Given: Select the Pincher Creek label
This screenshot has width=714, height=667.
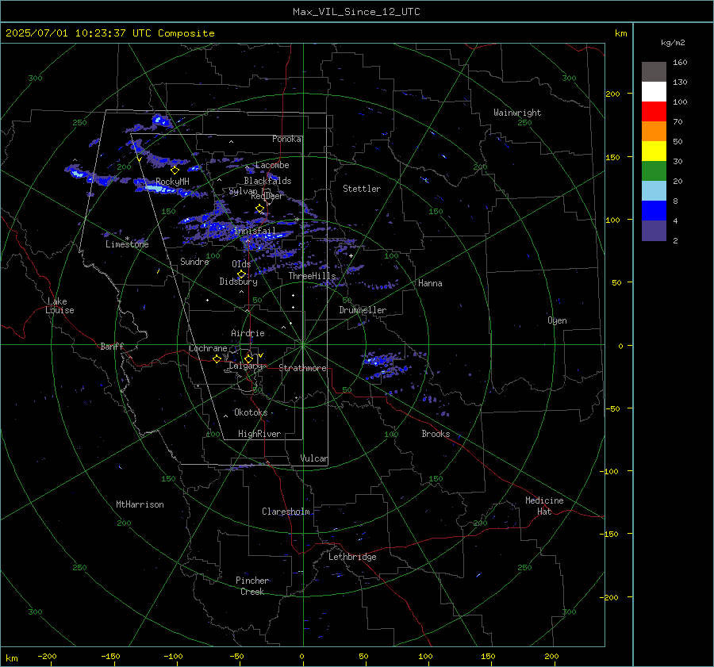Looking at the screenshot, I should [x=252, y=586].
